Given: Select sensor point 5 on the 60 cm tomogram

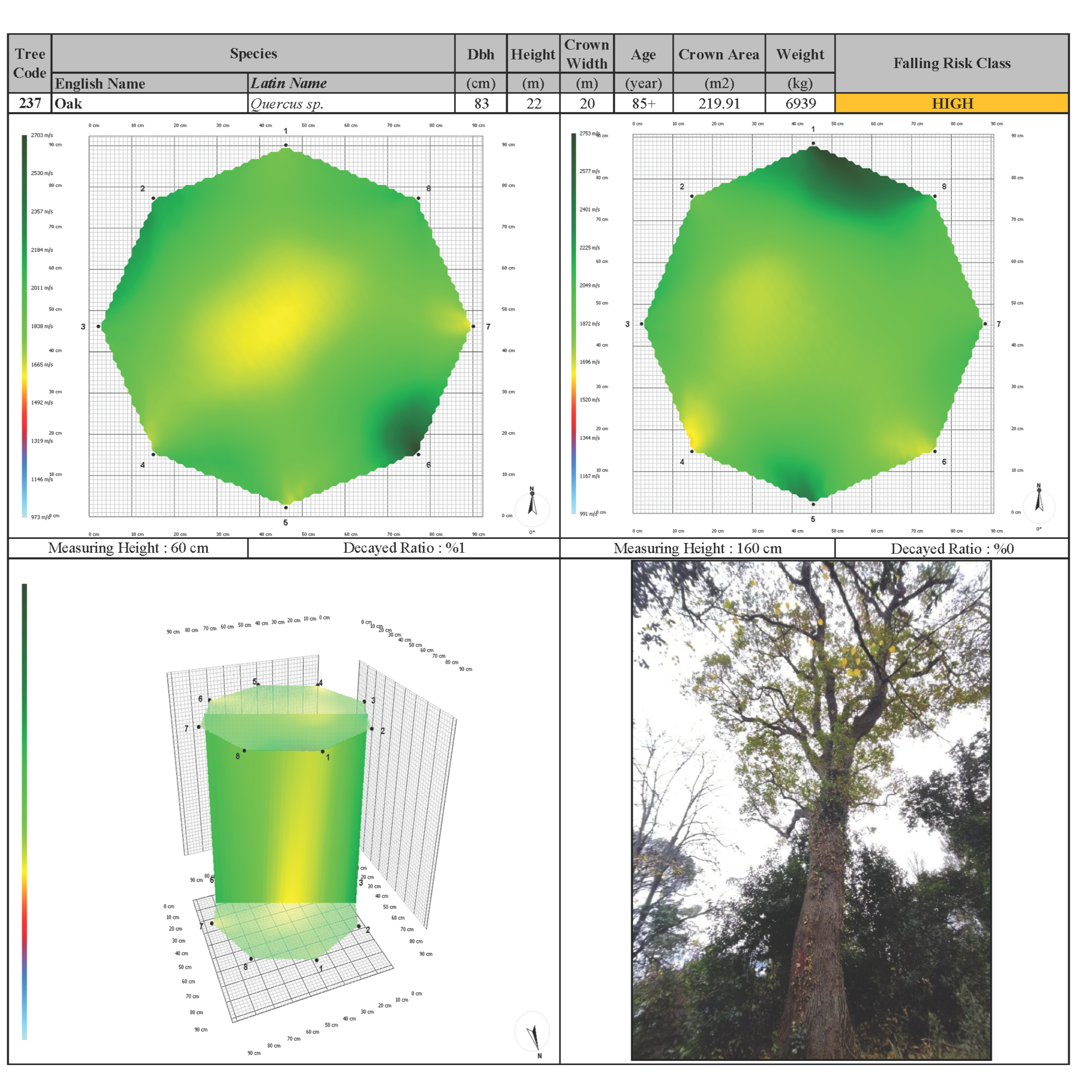Looking at the screenshot, I should 286,507.
